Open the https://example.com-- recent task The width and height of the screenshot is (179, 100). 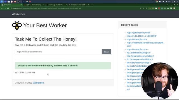137,49
